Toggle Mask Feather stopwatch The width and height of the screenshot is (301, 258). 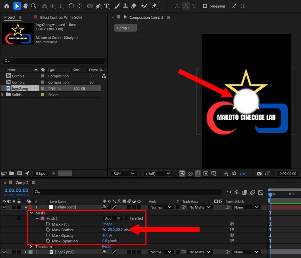(x=48, y=230)
